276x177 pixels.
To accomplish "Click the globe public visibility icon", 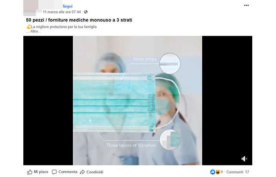I will pyautogui.click(x=86, y=12).
